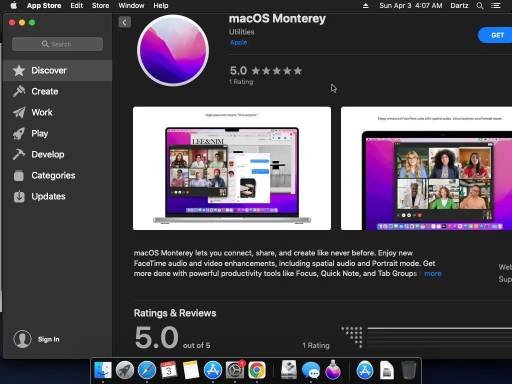Viewport: 512px width, 384px height.
Task: Open Messages from the Dock
Action: click(x=311, y=370)
